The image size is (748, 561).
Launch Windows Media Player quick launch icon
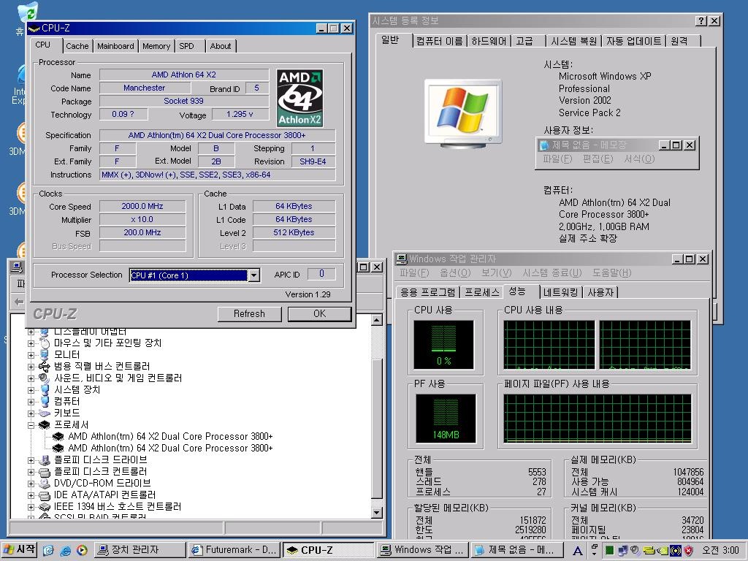(x=82, y=551)
